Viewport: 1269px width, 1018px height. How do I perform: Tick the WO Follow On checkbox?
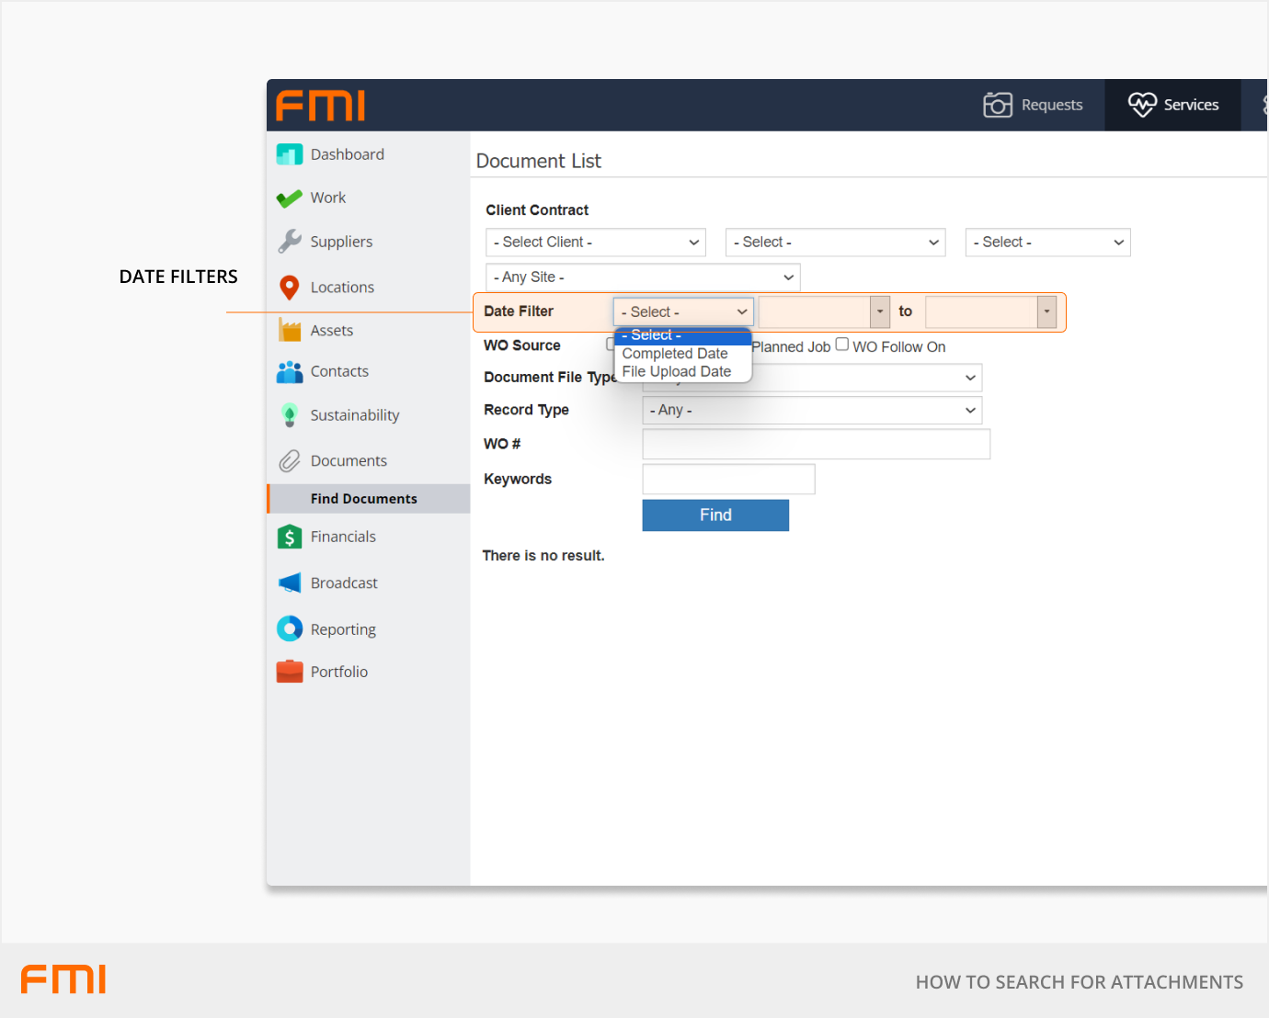tap(841, 345)
